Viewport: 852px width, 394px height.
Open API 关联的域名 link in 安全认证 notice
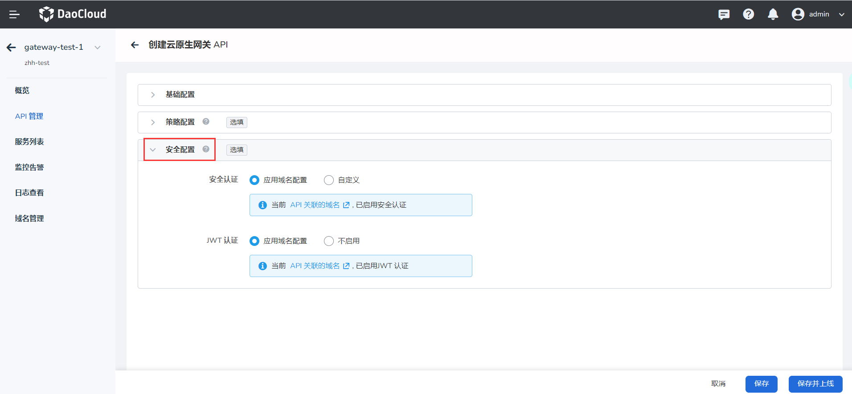point(319,205)
